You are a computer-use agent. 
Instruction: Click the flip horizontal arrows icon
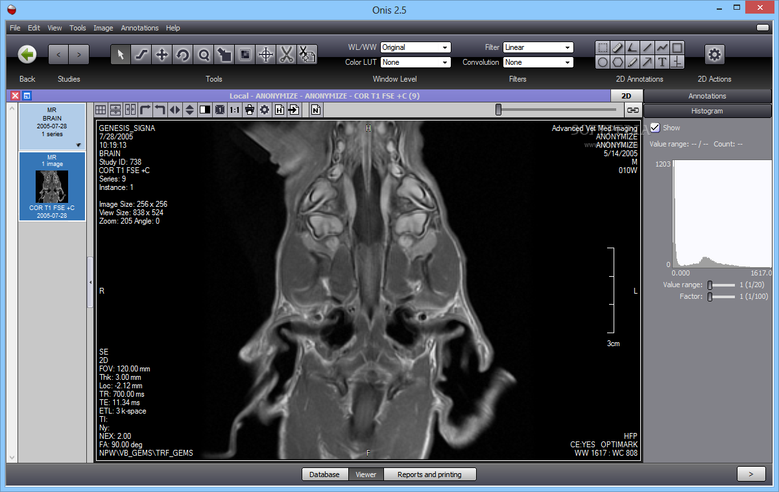174,110
